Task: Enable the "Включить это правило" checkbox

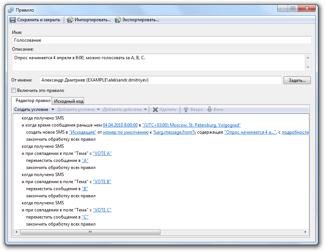Action: coord(14,90)
